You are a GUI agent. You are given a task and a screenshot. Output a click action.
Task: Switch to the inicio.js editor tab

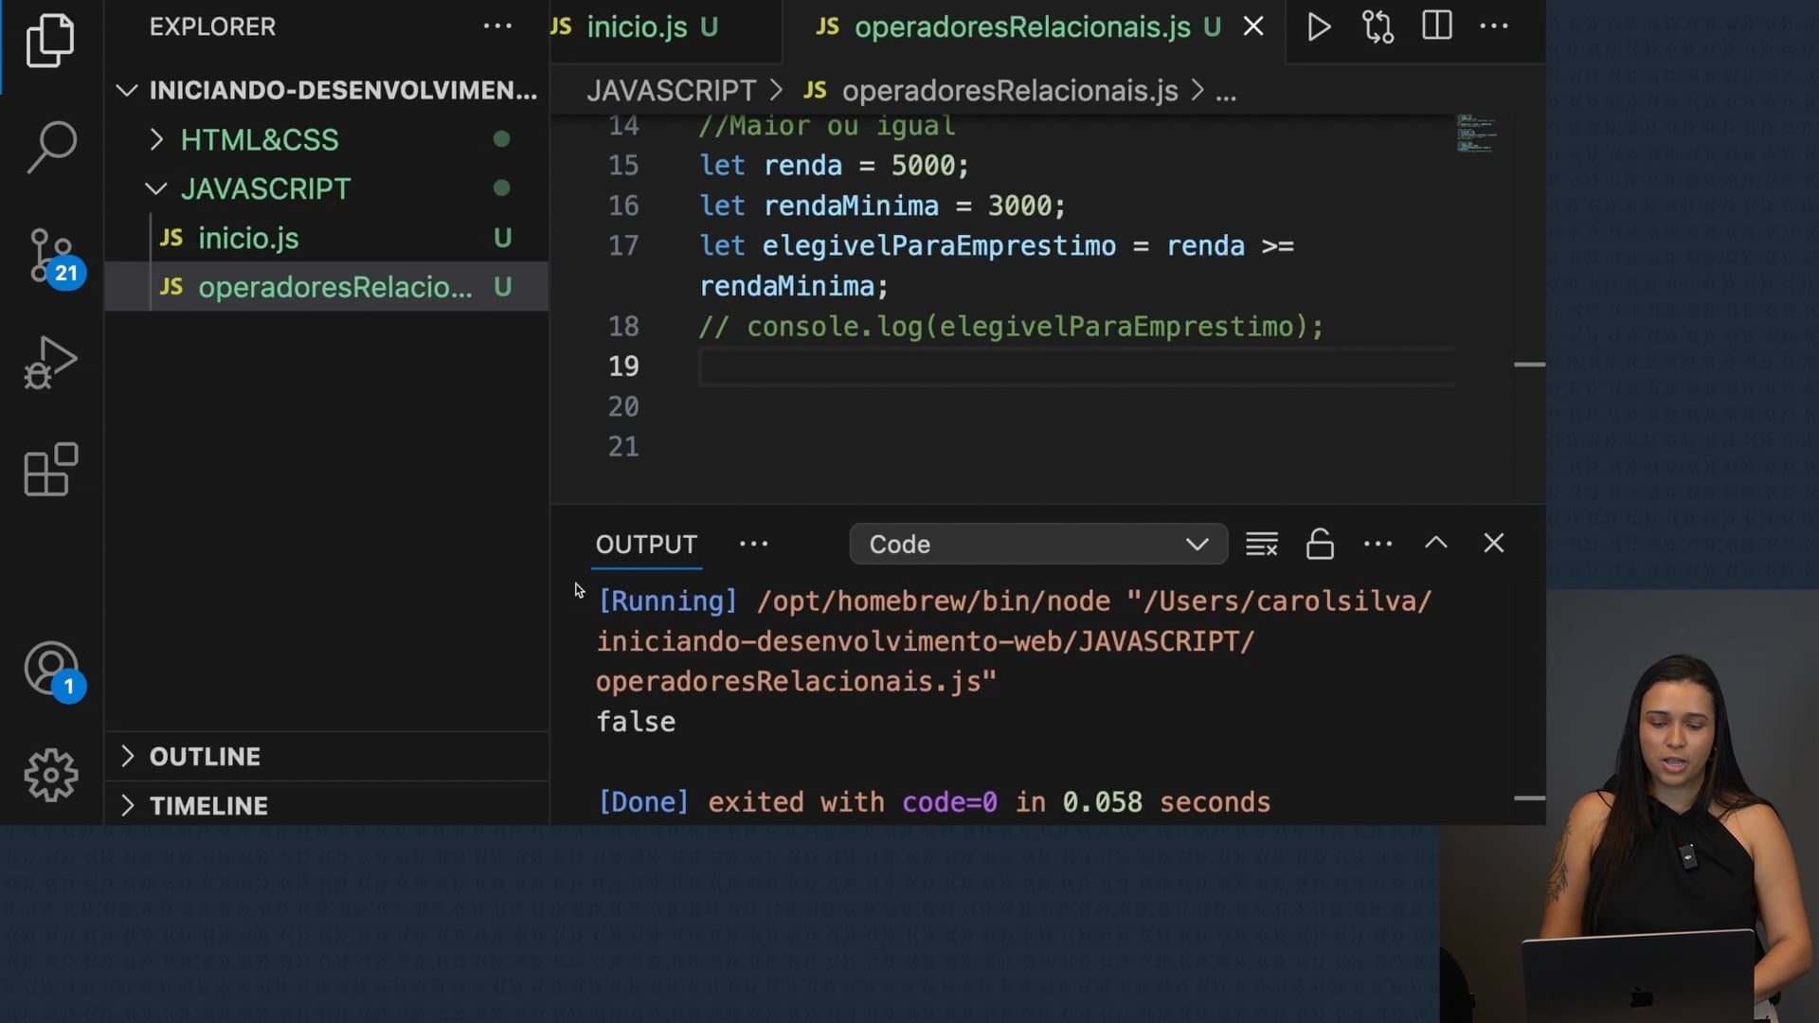coord(637,27)
